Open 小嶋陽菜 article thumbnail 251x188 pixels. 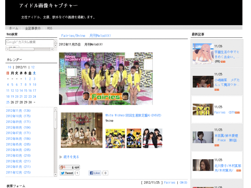(203, 82)
